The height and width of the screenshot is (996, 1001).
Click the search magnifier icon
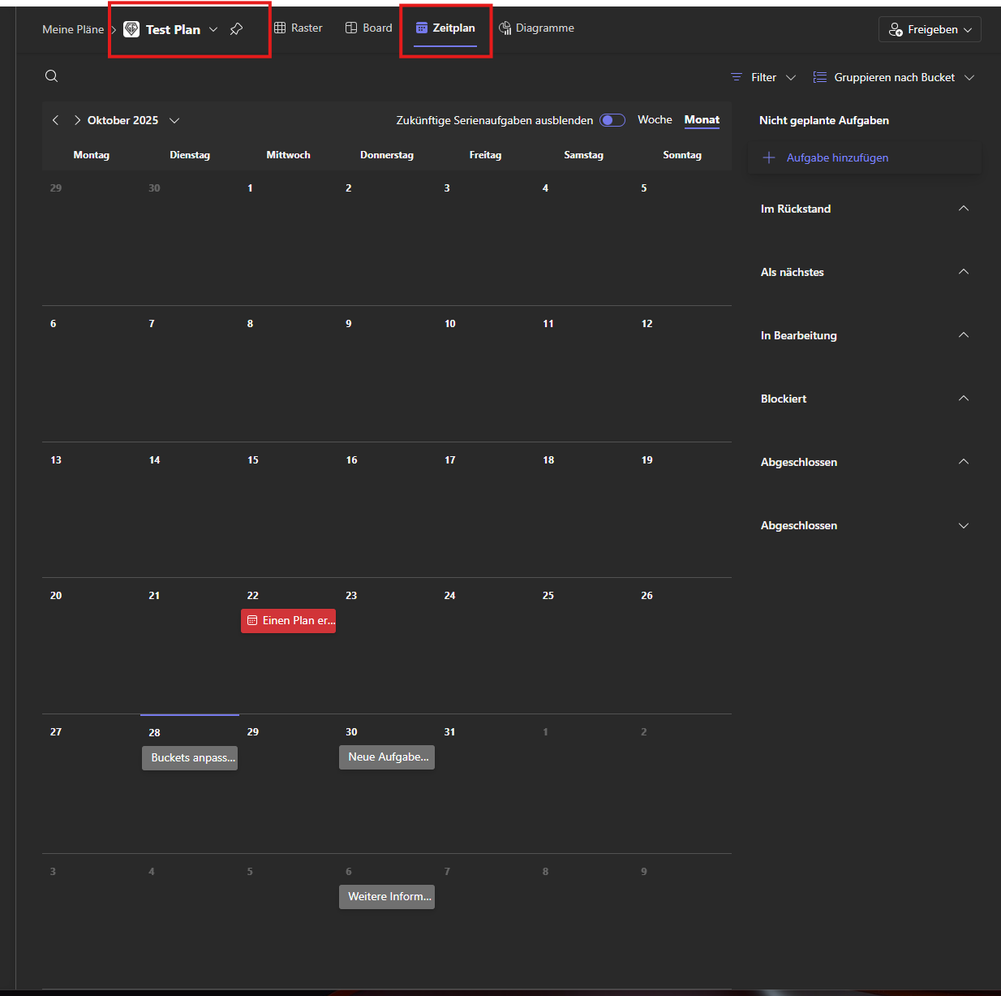point(51,76)
